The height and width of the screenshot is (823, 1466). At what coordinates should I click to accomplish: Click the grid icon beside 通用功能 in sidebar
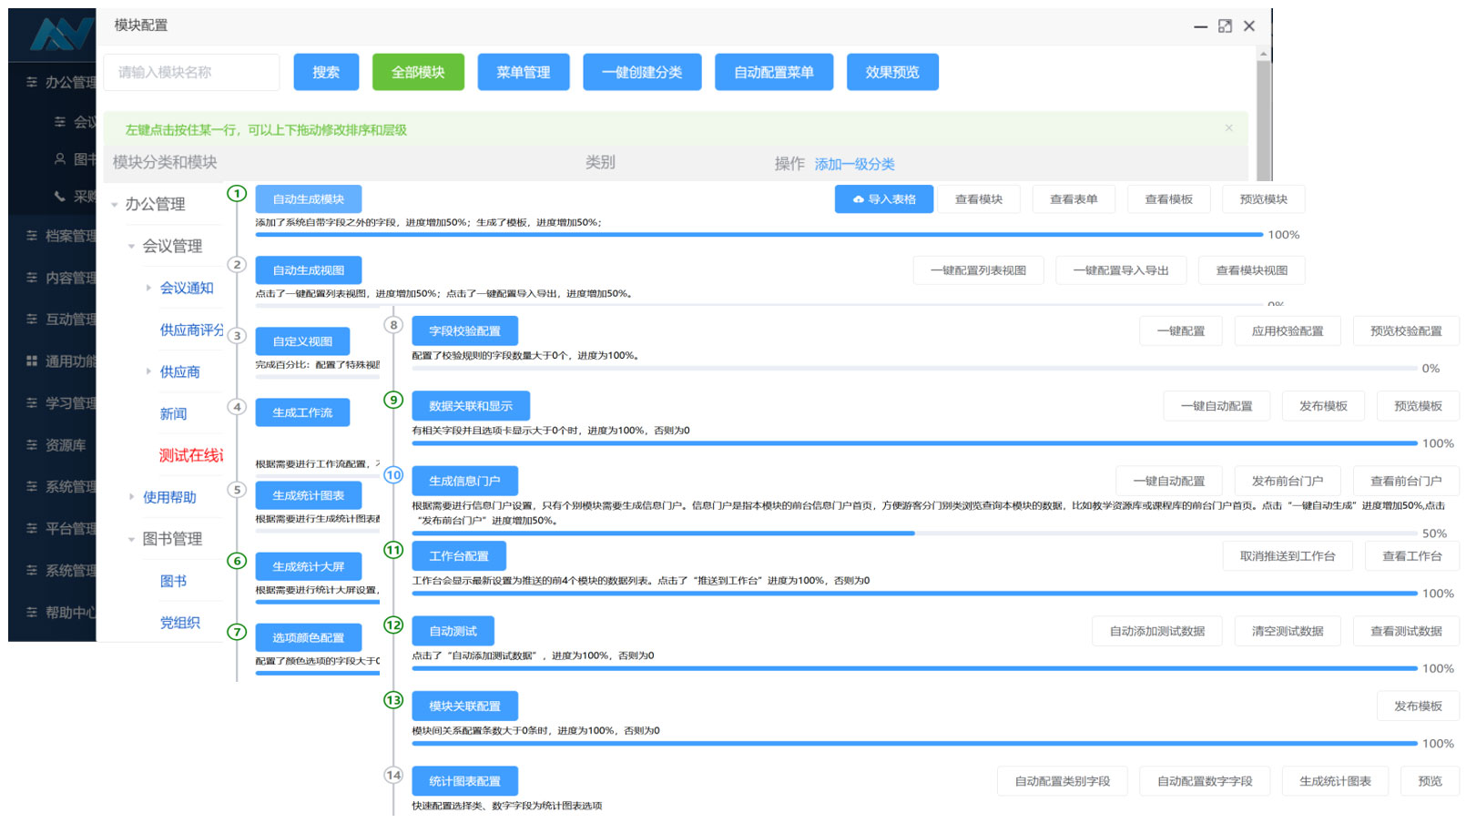click(x=32, y=361)
